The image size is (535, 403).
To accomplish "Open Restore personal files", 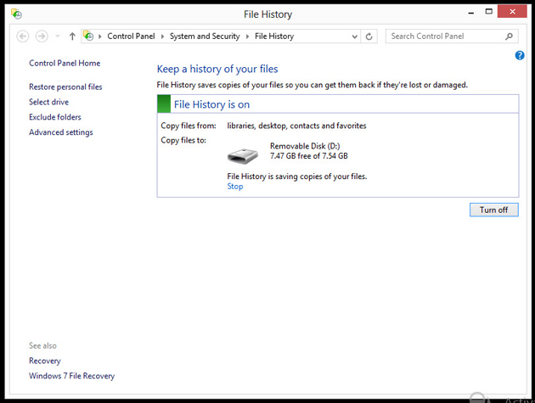I will [65, 87].
